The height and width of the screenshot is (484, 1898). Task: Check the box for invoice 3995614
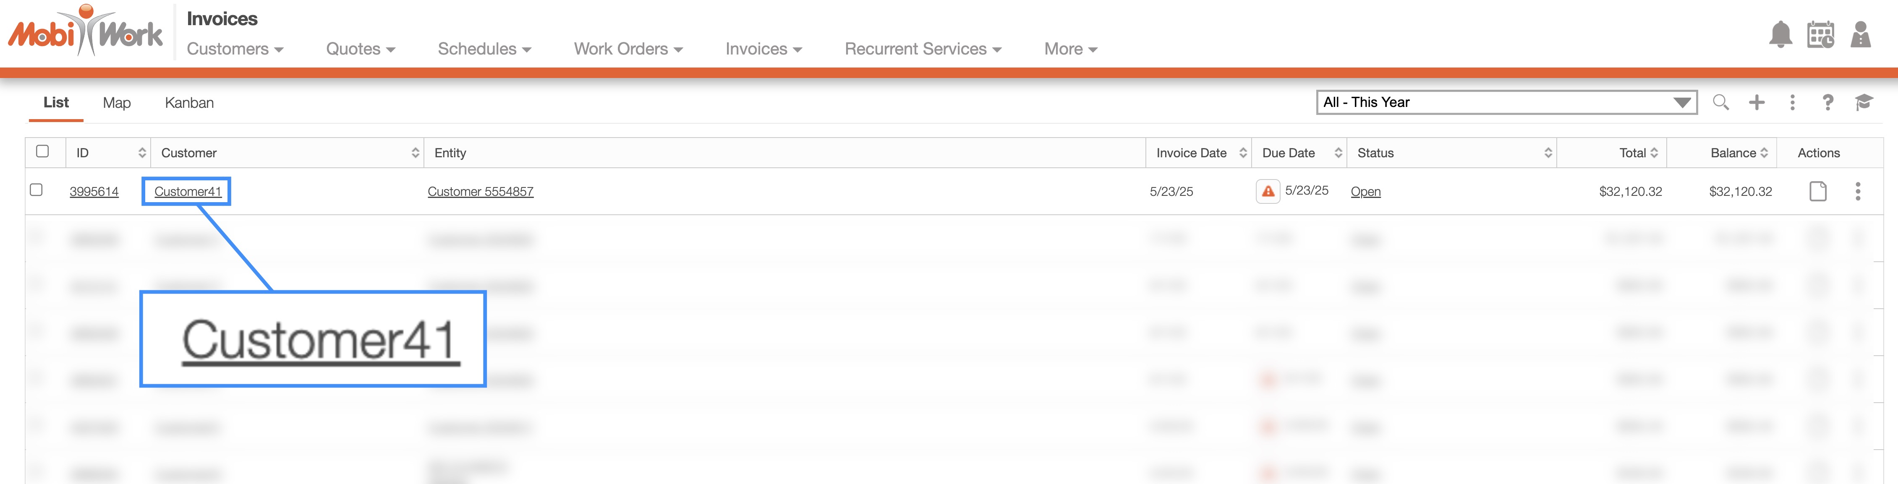click(x=36, y=190)
